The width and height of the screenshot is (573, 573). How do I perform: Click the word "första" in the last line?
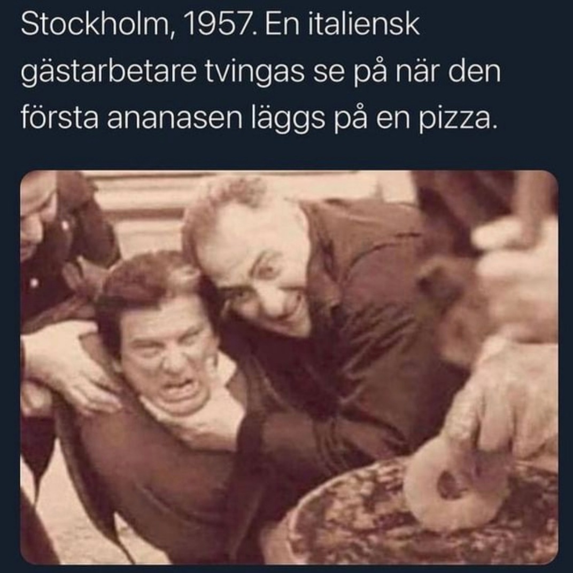59,118
